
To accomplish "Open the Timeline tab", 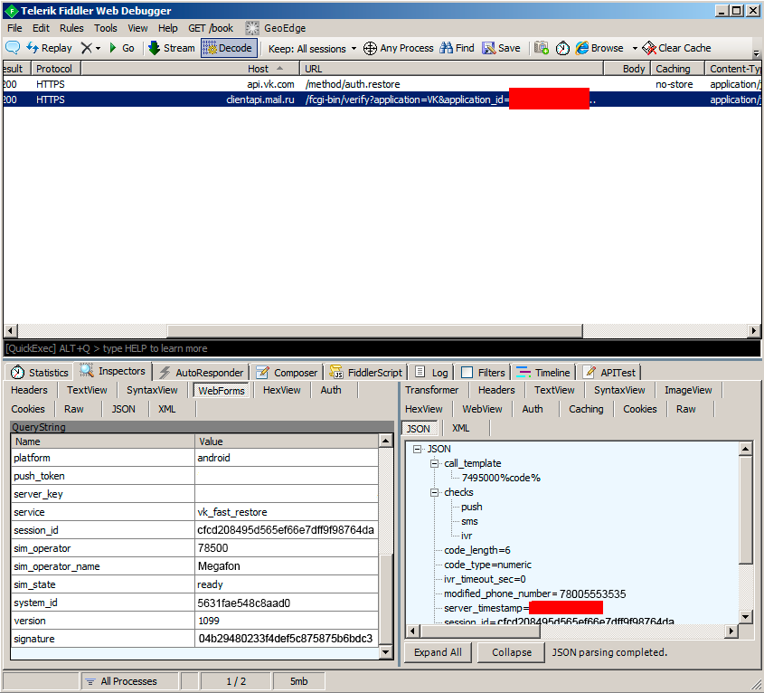I will click(x=543, y=373).
